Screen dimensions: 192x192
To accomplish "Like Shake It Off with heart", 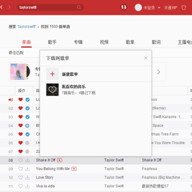I will coord(21,160).
